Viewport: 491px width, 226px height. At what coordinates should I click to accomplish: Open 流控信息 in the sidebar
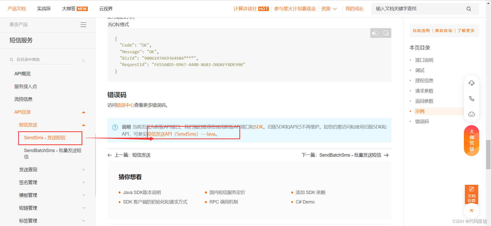point(23,99)
